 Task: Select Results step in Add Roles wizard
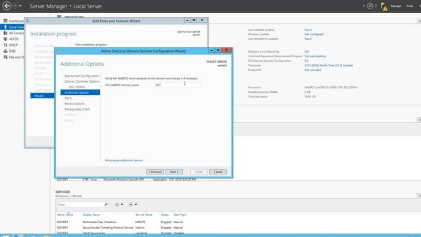pyautogui.click(x=42, y=95)
